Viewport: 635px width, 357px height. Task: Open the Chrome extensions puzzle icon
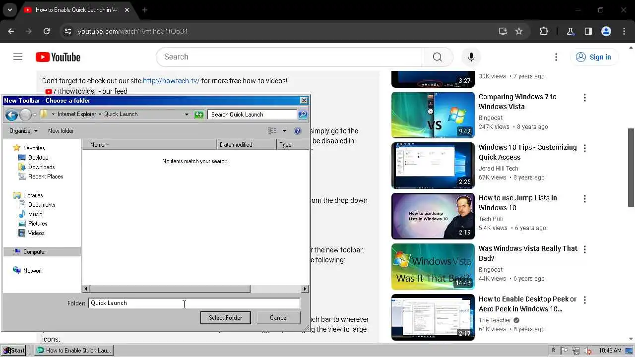pos(544,31)
